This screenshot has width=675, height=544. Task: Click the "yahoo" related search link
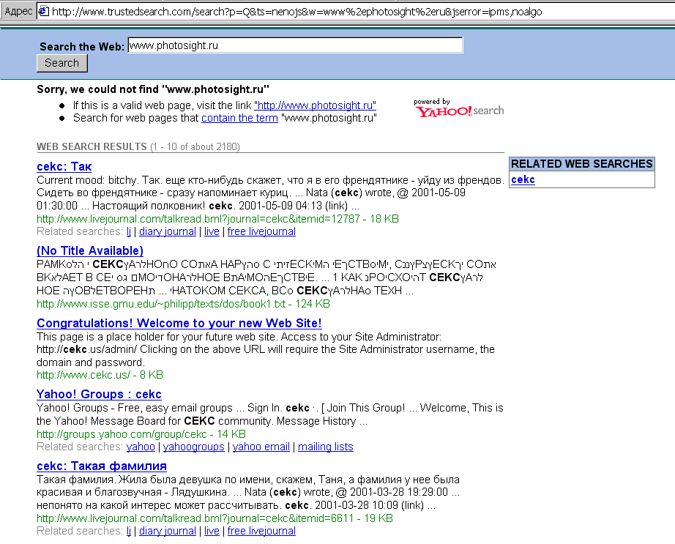(141, 447)
